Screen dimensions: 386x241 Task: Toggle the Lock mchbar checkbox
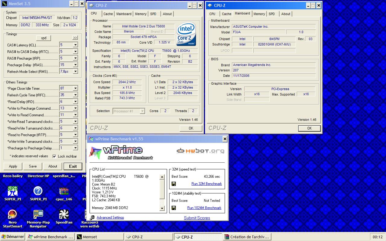[x=54, y=156]
